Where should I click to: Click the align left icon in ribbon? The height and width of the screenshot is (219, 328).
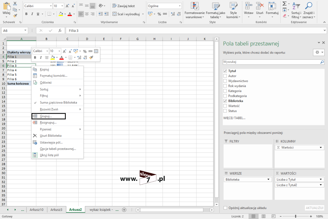click(81, 14)
